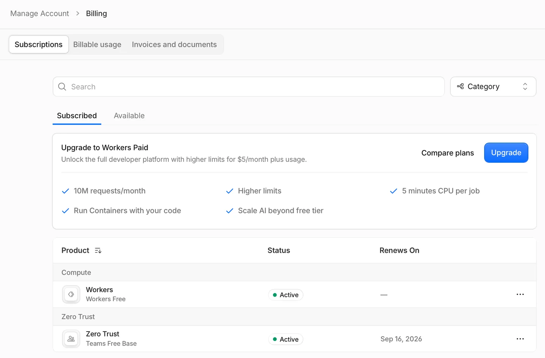
Task: Switch to the Subscriptions tab
Action: pos(39,44)
